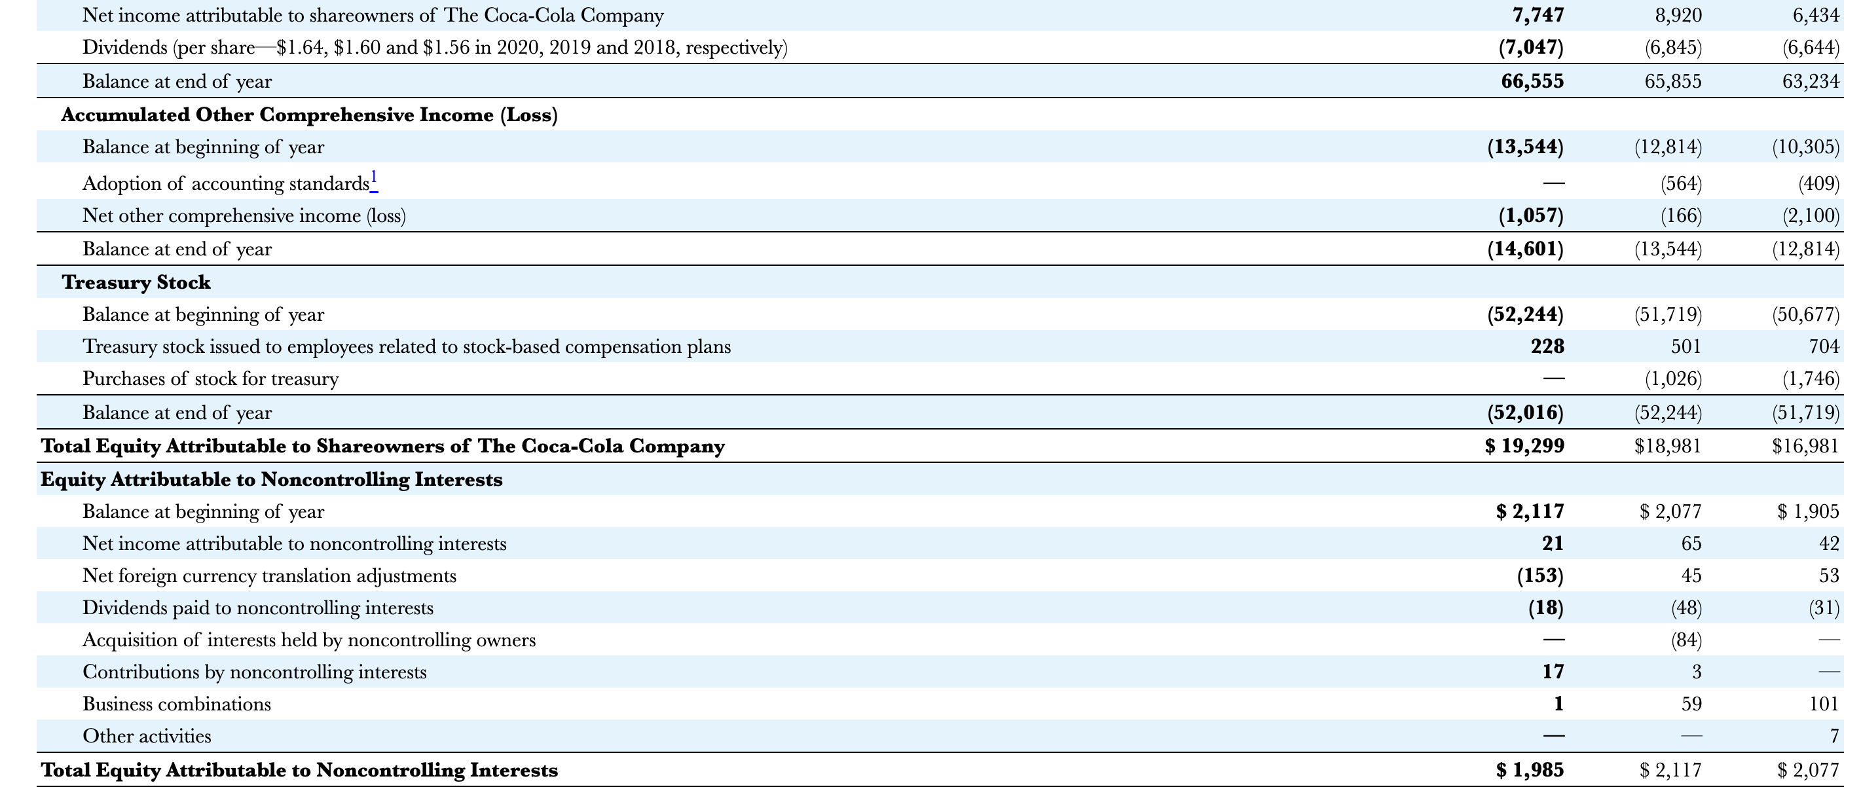Viewport: 1861px width, 787px height.
Task: Click the Business combinations row label
Action: [x=176, y=704]
